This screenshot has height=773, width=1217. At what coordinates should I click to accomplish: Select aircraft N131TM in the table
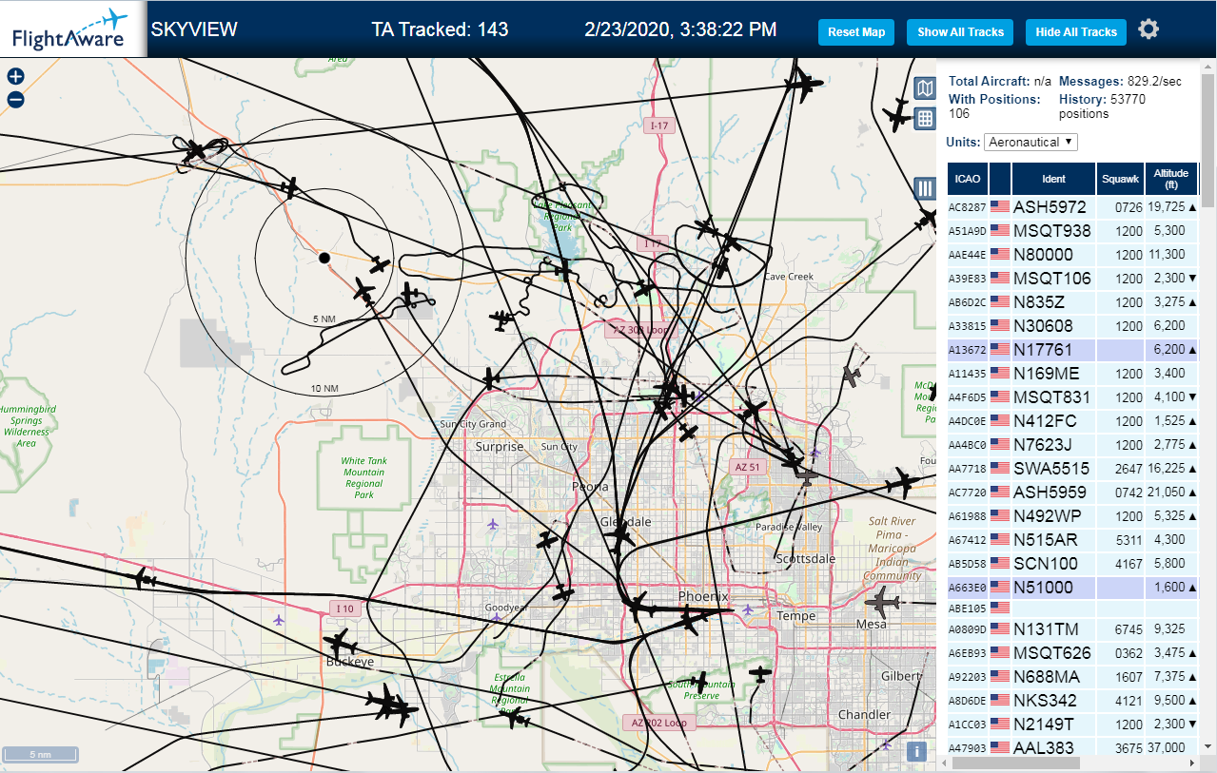click(1073, 629)
